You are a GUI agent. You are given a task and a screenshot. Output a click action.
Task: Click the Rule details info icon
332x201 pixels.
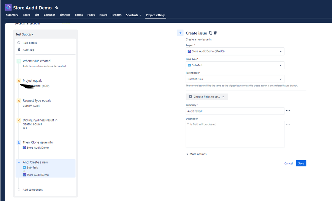point(19,43)
